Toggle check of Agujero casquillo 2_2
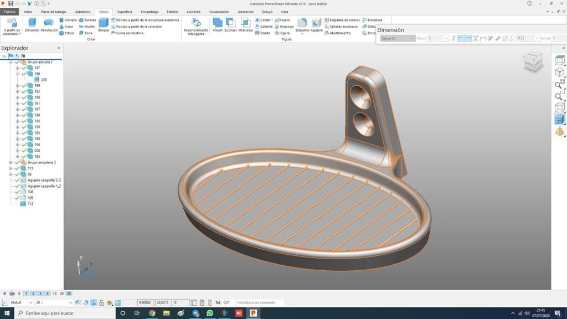The height and width of the screenshot is (319, 567). [17, 180]
